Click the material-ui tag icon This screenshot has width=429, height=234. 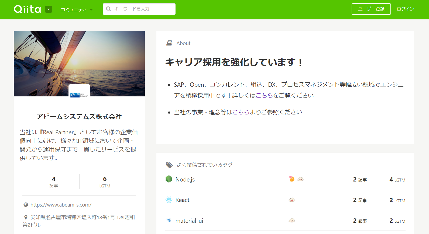(169, 220)
